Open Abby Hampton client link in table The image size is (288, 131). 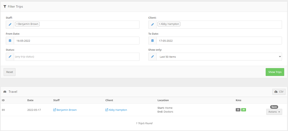click(x=118, y=110)
